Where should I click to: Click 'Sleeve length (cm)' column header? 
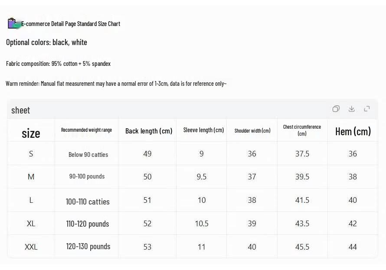pos(203,130)
